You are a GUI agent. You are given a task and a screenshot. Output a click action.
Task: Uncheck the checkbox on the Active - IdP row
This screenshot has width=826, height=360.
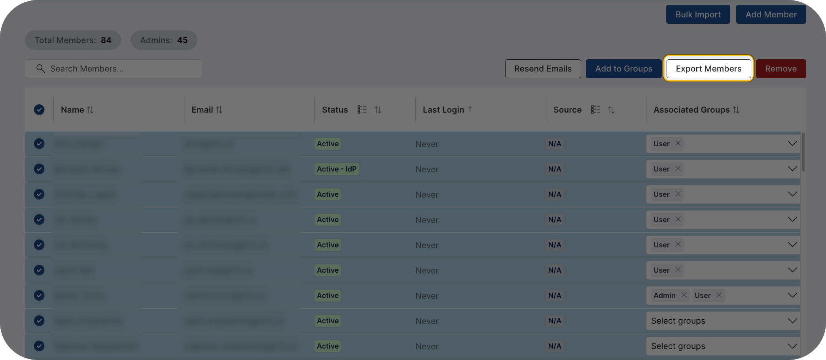(x=39, y=169)
